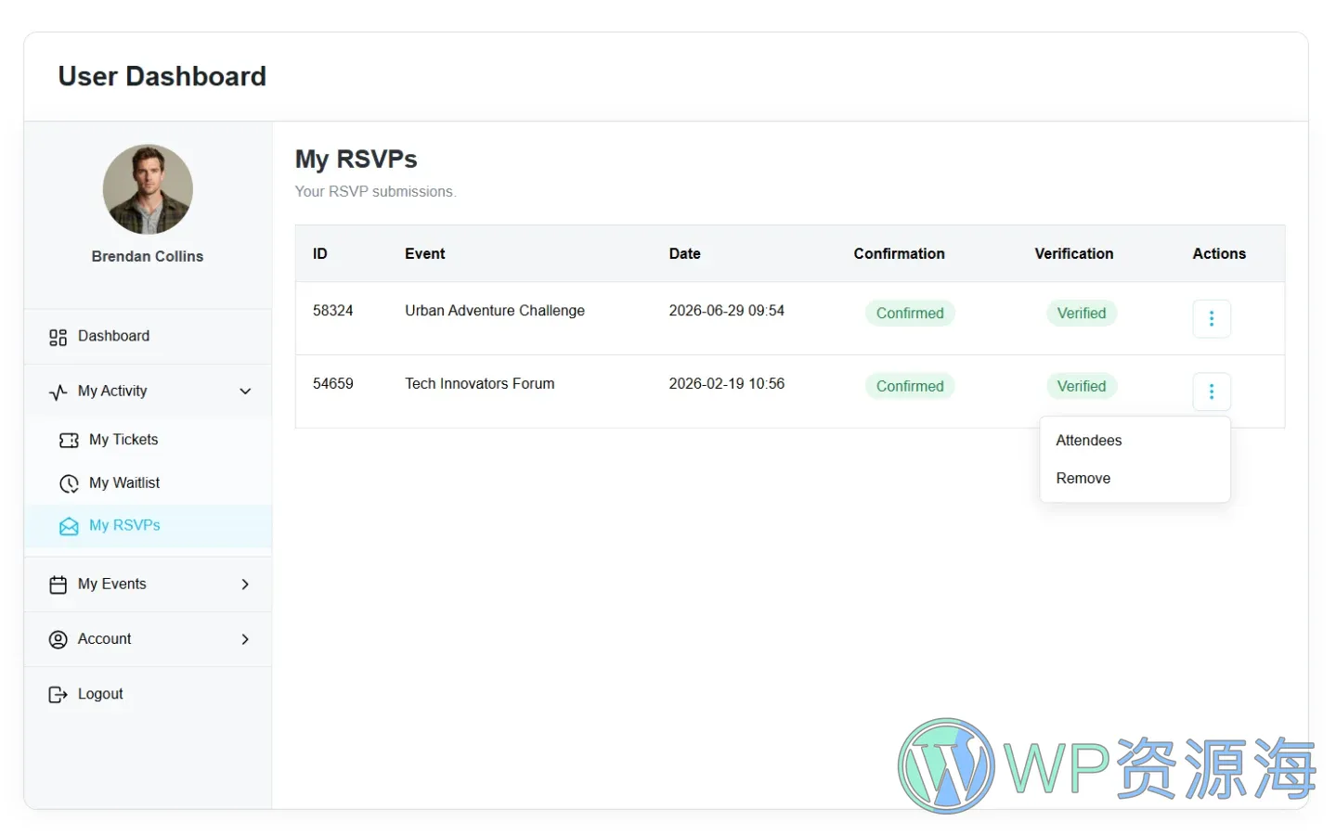Open the My Waitlist page
1336x835 pixels.
tap(148, 483)
